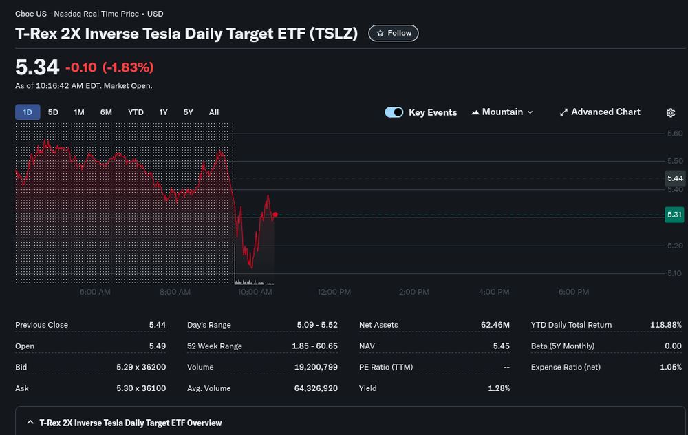Select the All time range tab
The height and width of the screenshot is (435, 688).
[214, 112]
